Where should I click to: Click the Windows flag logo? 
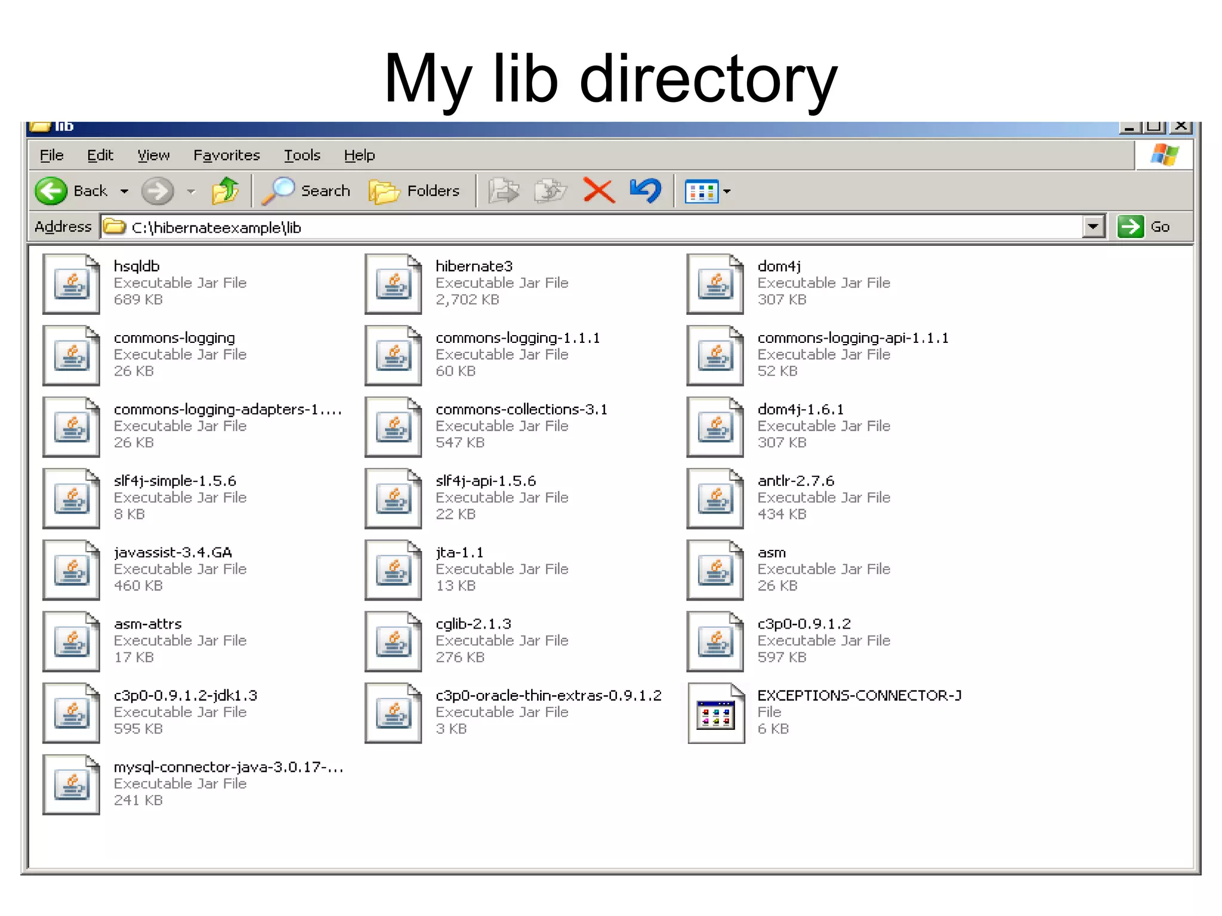(x=1164, y=155)
